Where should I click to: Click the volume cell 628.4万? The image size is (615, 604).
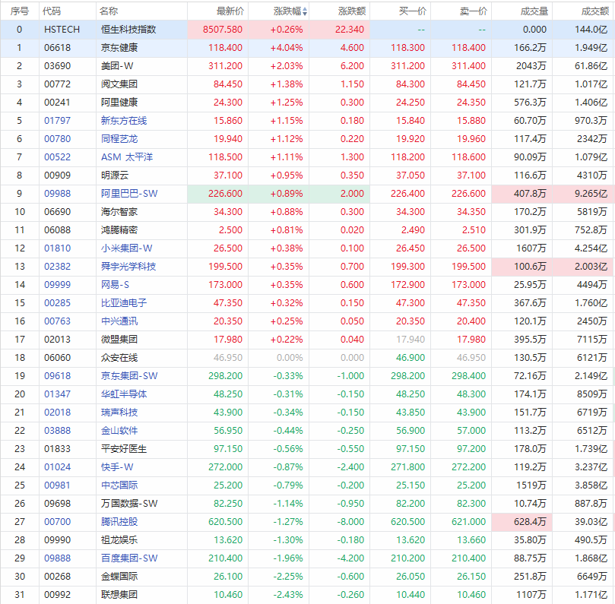530,522
